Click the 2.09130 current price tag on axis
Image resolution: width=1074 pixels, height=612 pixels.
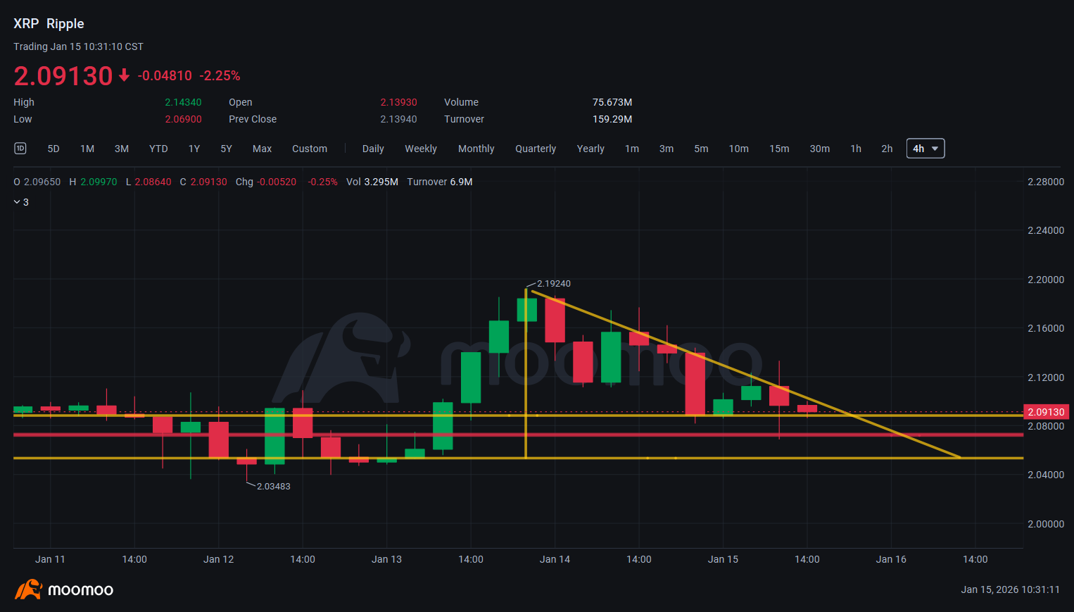1046,412
